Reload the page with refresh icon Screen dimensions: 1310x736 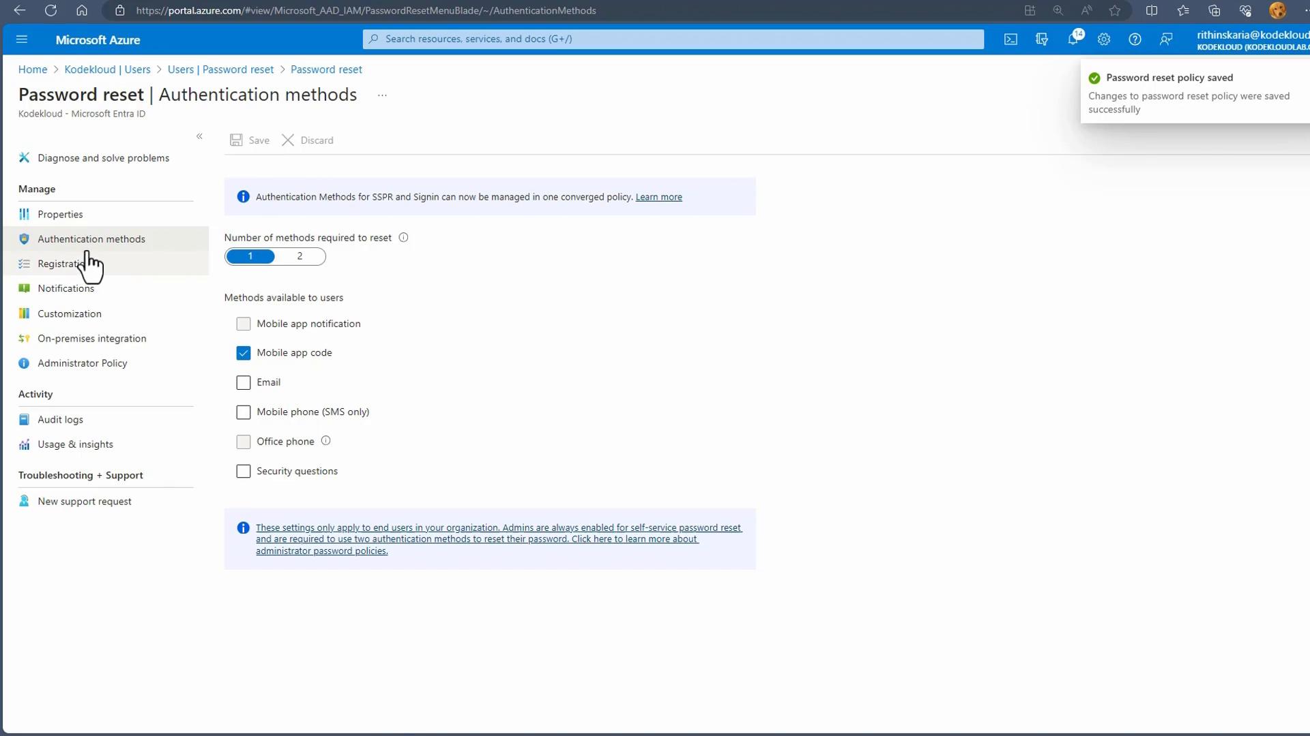coord(50,10)
